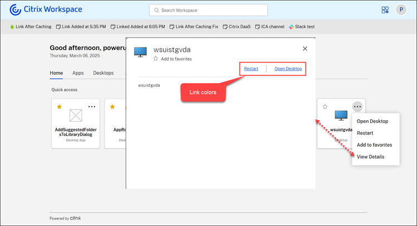
Task: Open AddSuggestedFoldersToLibraryDialog three-dot menu
Action: coord(92,107)
